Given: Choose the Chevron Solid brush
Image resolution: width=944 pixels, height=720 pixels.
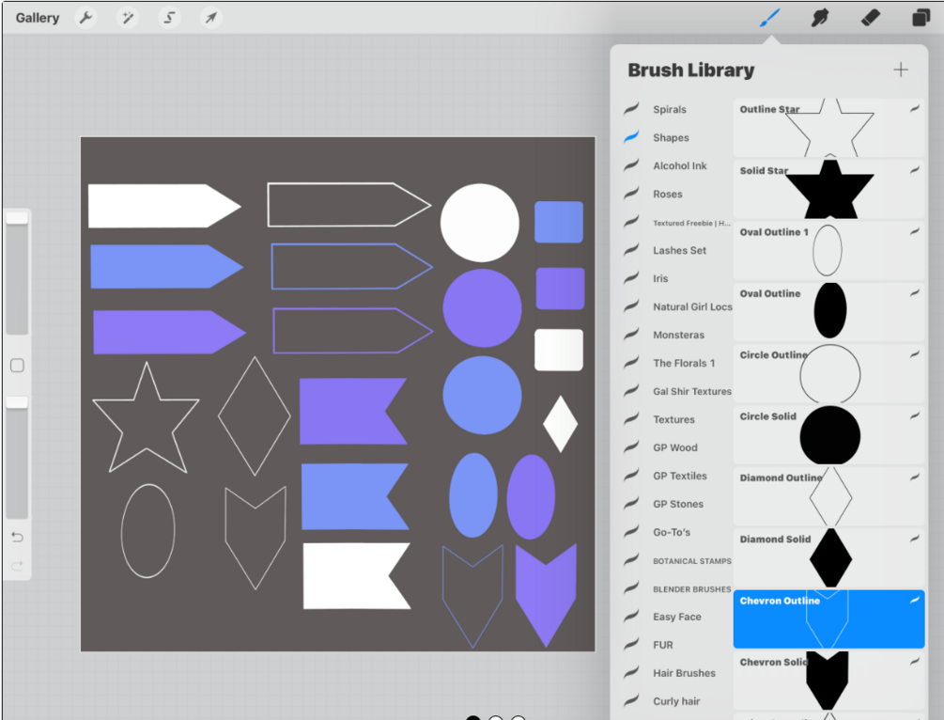Looking at the screenshot, I should pyautogui.click(x=829, y=681).
